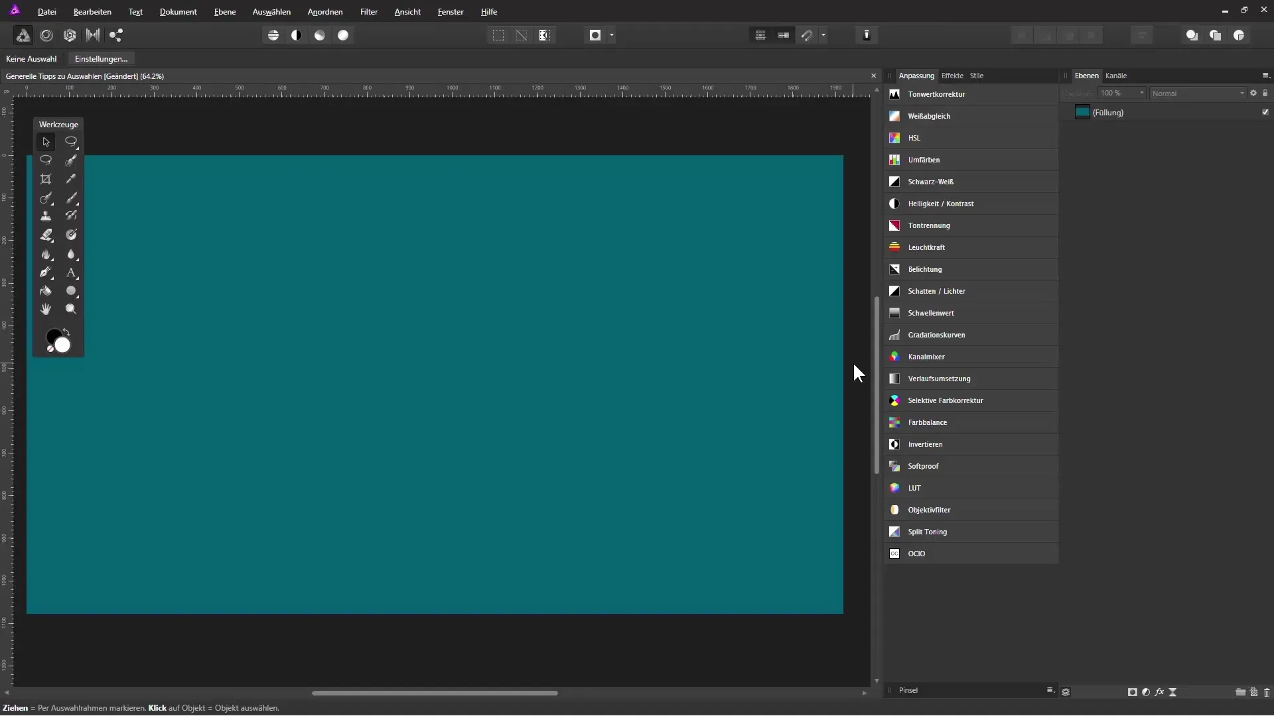Apply Auto Colors from toolbar
The height and width of the screenshot is (716, 1274).
pyautogui.click(x=320, y=35)
